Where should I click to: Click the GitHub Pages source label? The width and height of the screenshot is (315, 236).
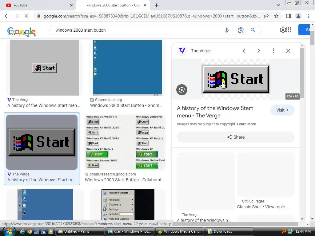click(x=253, y=201)
